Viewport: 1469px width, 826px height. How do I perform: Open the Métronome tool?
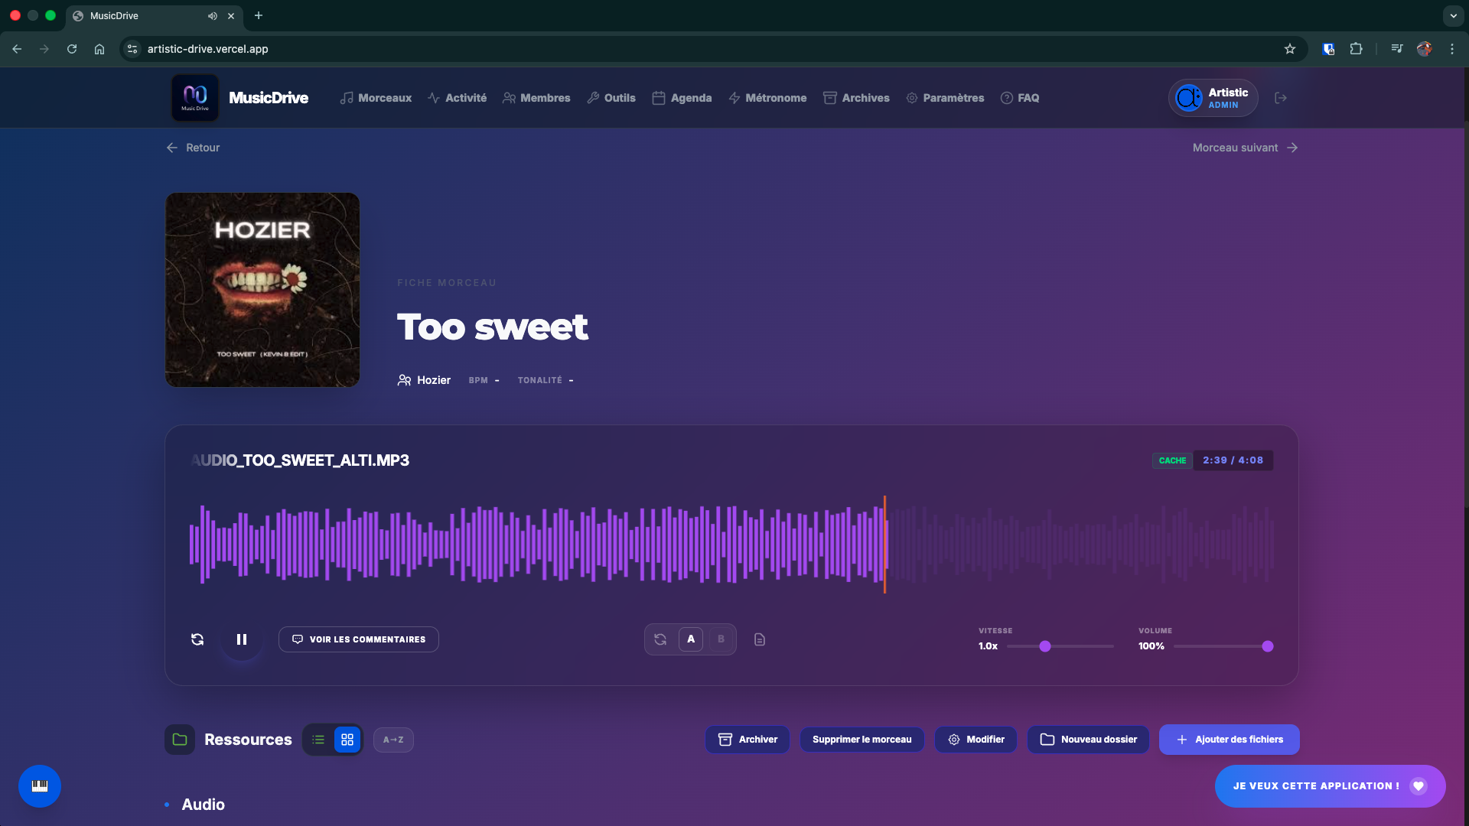pyautogui.click(x=767, y=98)
